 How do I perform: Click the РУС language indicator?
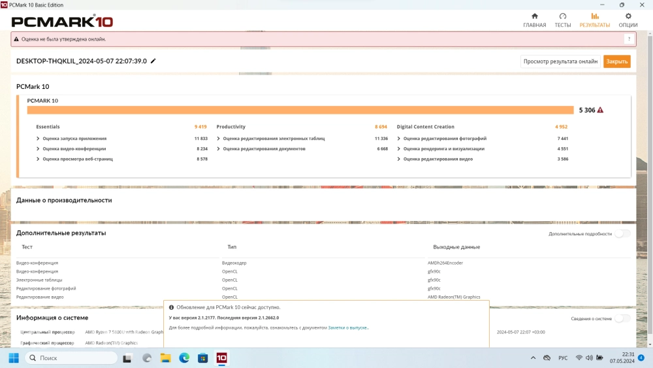coord(563,358)
